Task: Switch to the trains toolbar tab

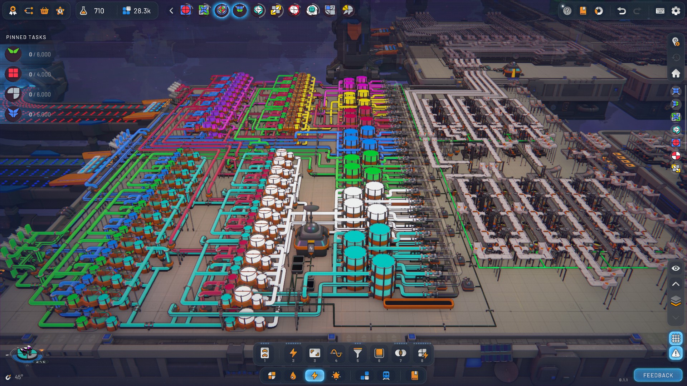Action: click(x=386, y=376)
